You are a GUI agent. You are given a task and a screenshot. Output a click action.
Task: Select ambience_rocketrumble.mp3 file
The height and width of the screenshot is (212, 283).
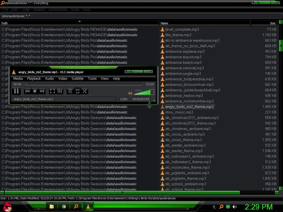pos(189,101)
